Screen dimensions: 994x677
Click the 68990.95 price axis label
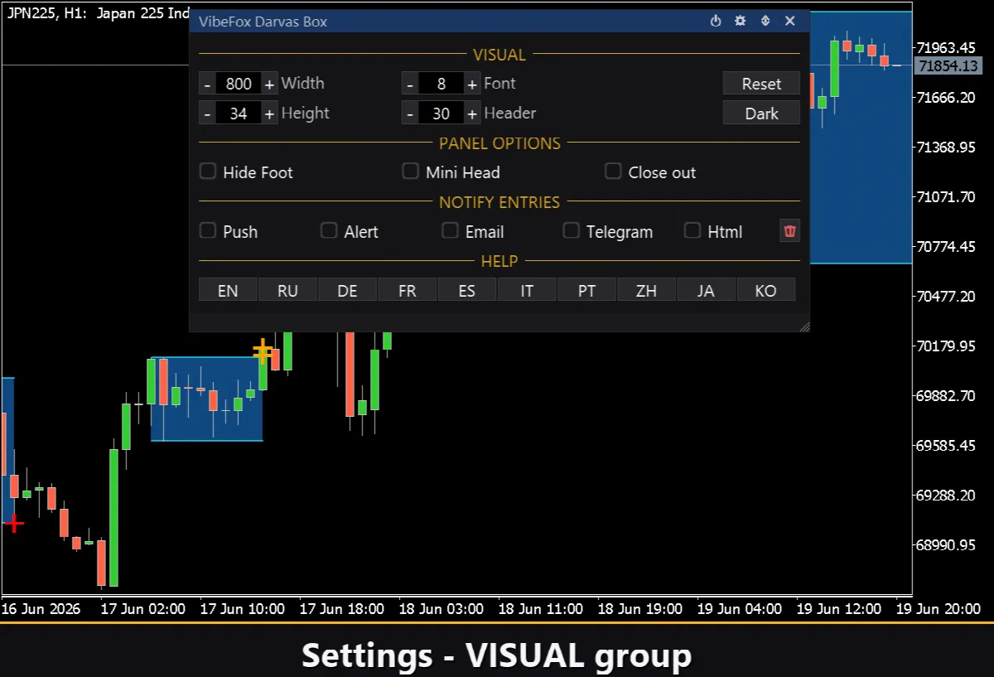947,544
